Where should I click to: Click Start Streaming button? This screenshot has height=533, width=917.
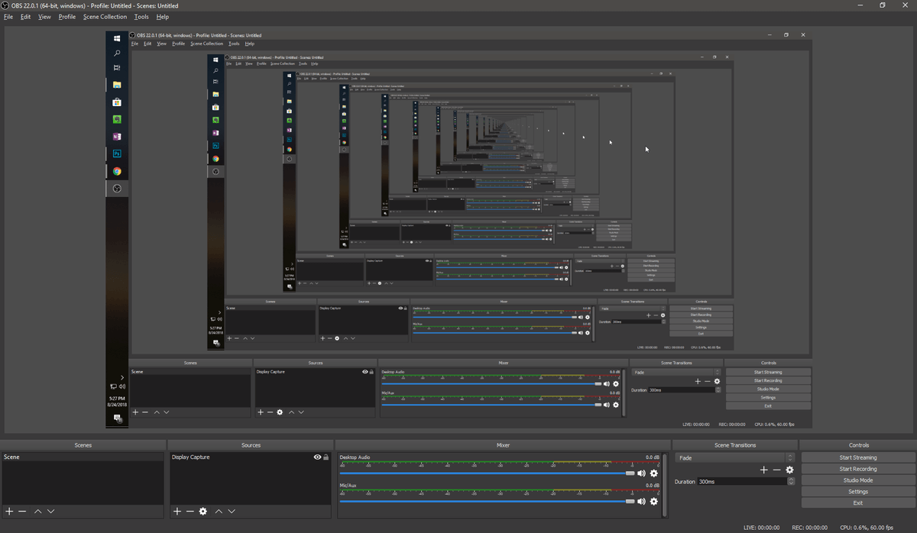coord(858,457)
